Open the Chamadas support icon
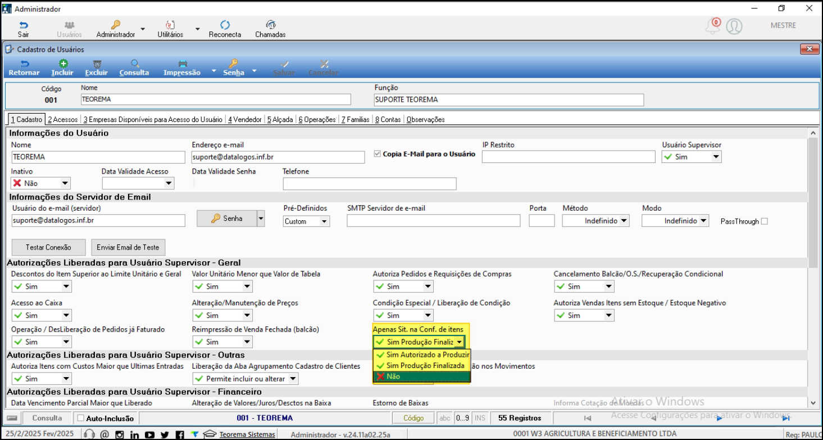The height and width of the screenshot is (440, 823). (x=270, y=25)
